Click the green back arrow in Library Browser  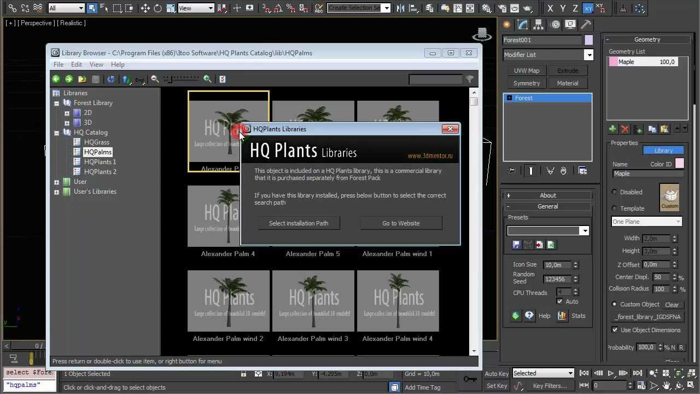[56, 79]
